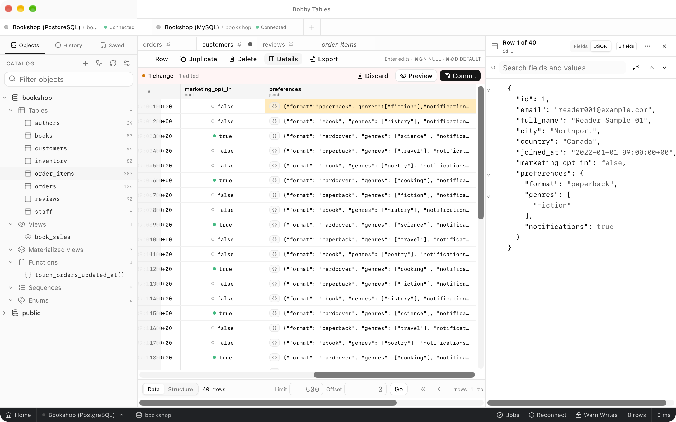
Task: Focus the Filter objects search field
Action: (69, 79)
